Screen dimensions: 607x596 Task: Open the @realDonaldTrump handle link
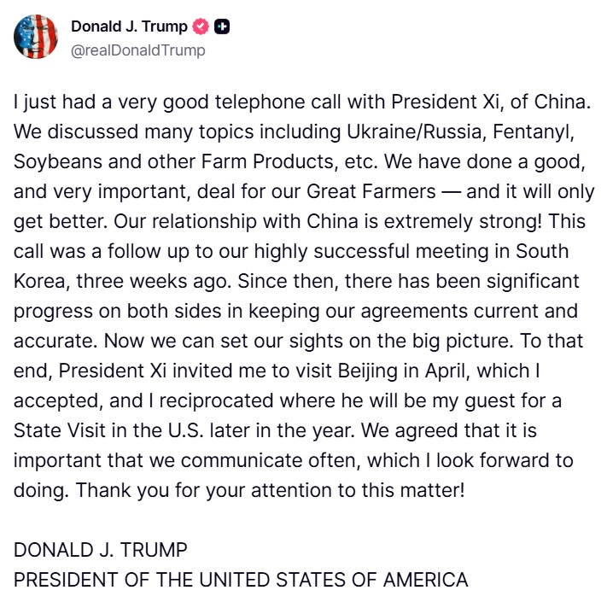click(x=138, y=50)
